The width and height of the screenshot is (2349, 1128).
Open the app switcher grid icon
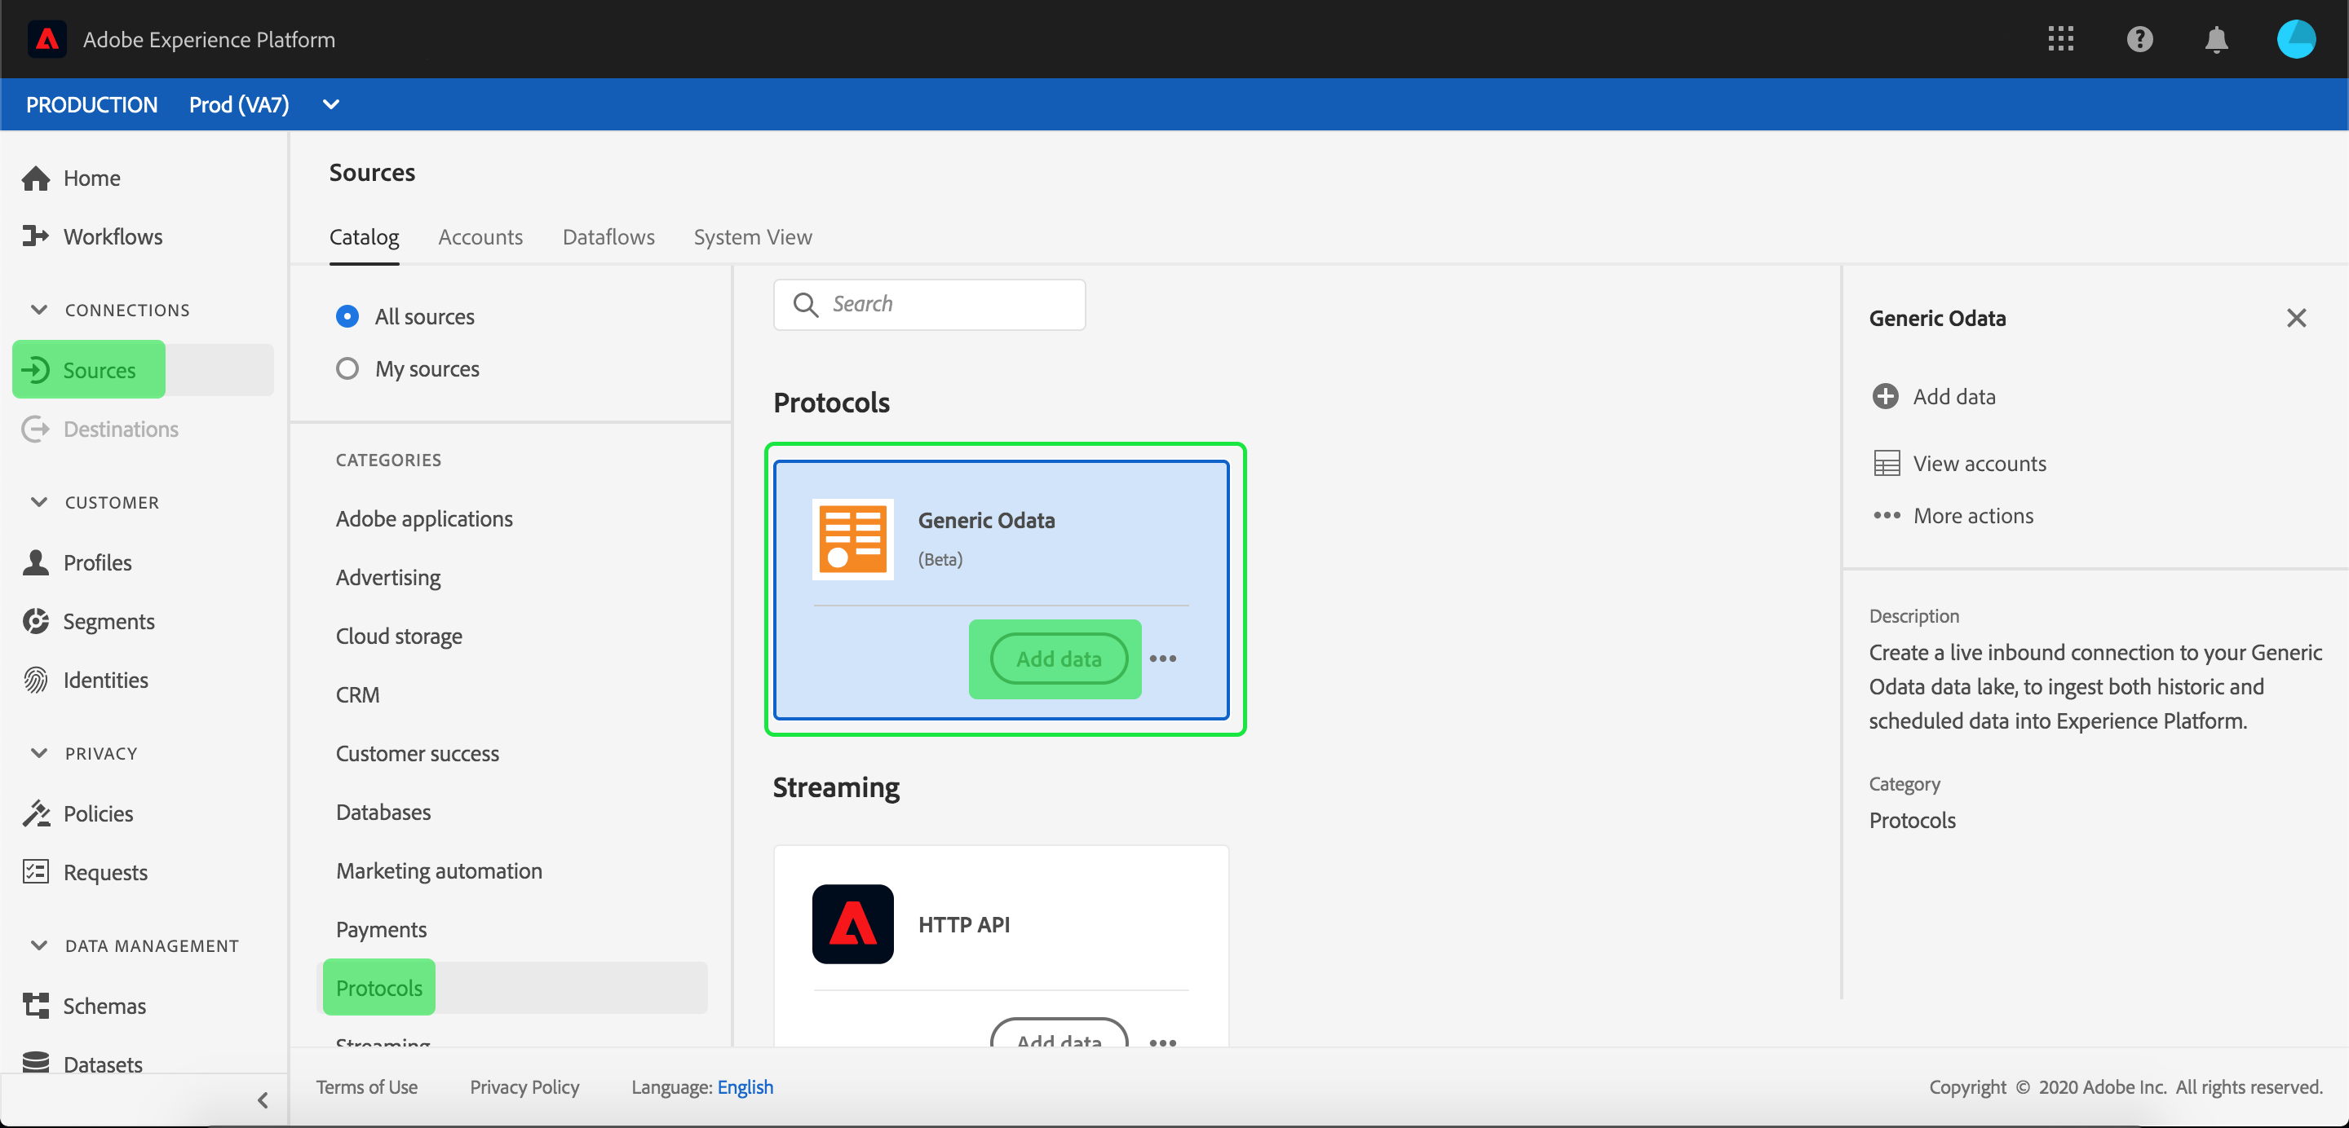point(2060,39)
